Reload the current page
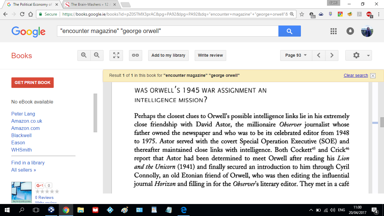Viewport: 384px width, 216px height. coord(22,14)
